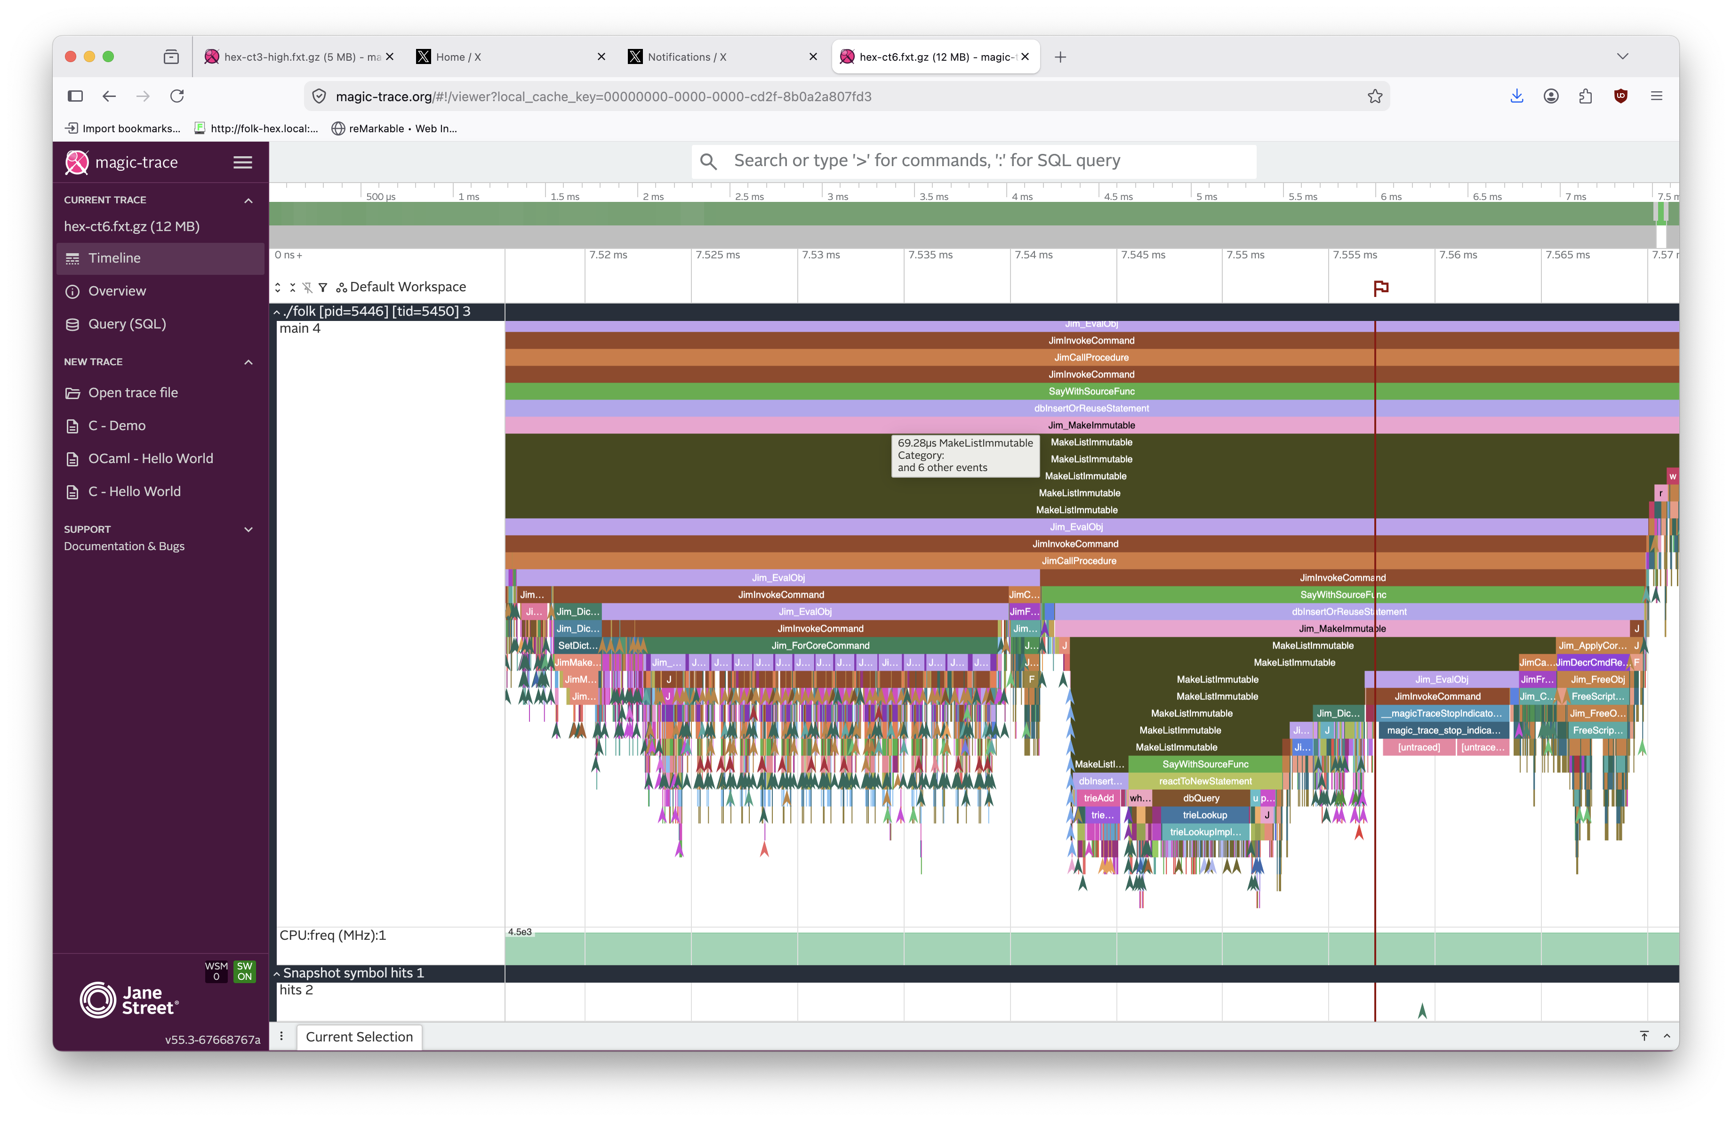Click the search magnifier icon

coord(708,161)
